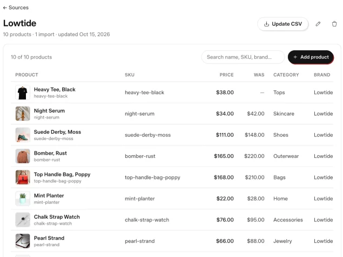Click the Update CSV button
This screenshot has height=257, width=343.
tap(283, 24)
